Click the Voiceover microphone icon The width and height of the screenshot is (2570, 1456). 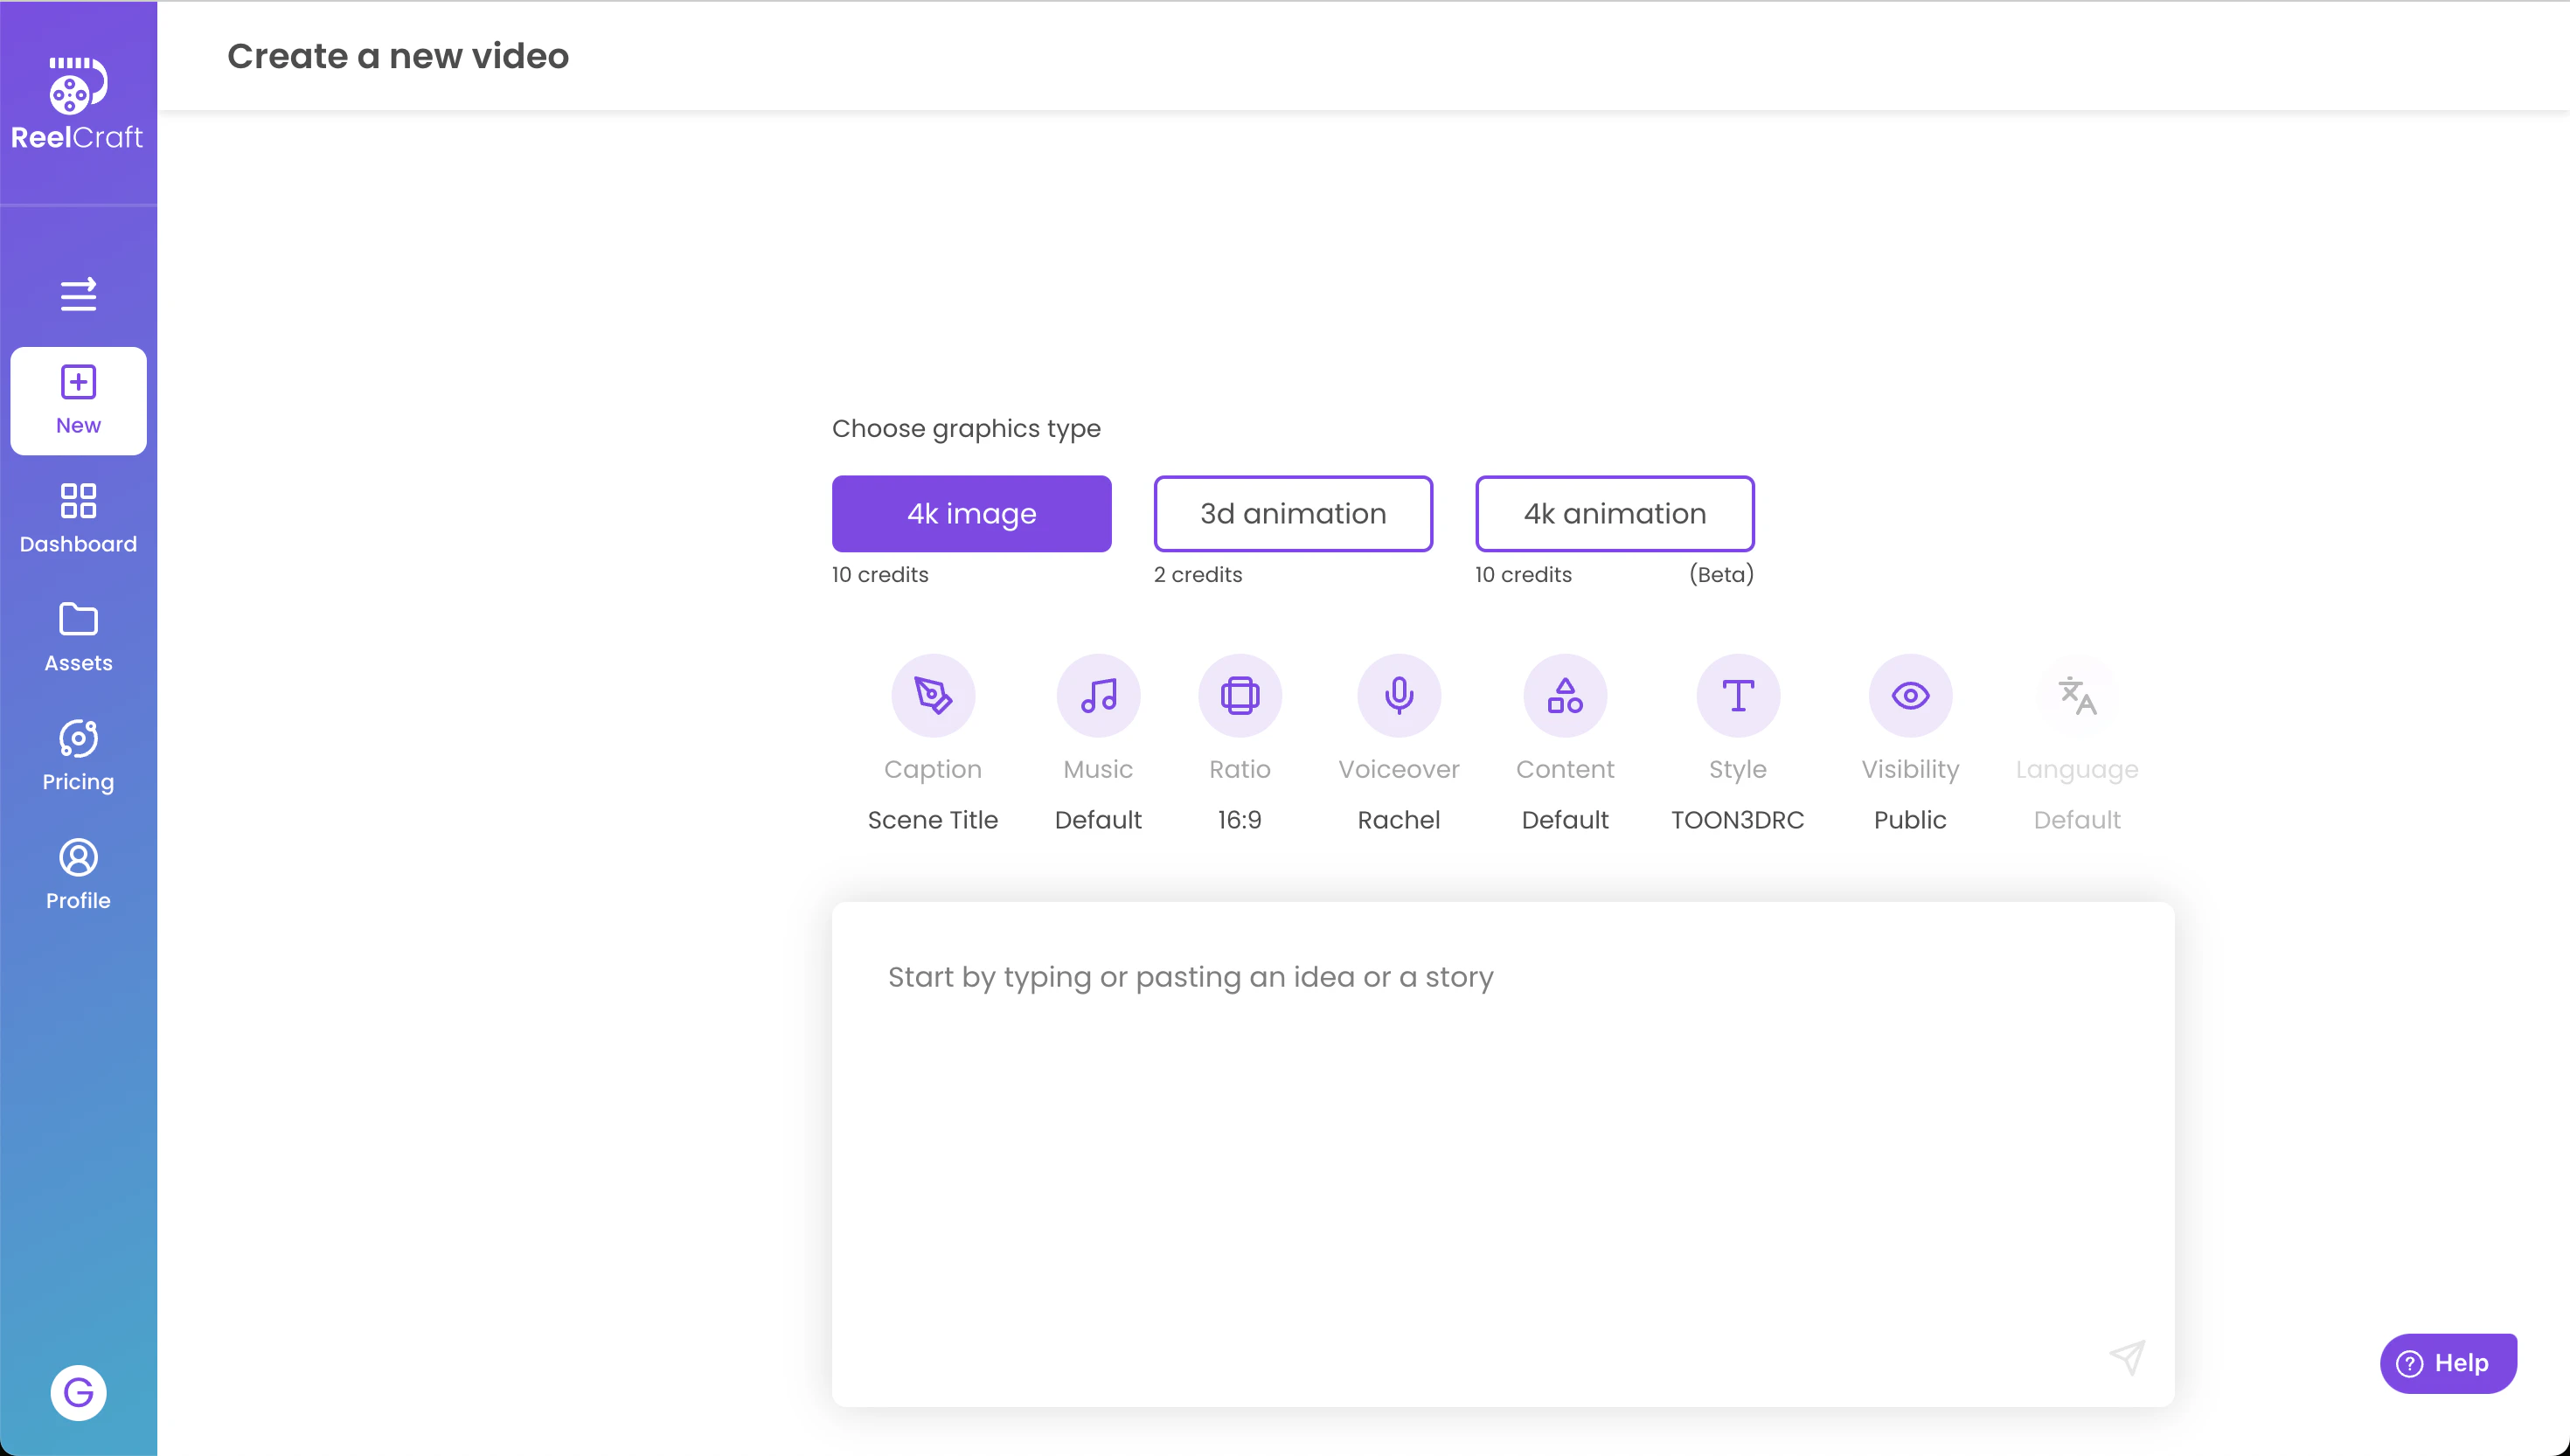pos(1399,695)
